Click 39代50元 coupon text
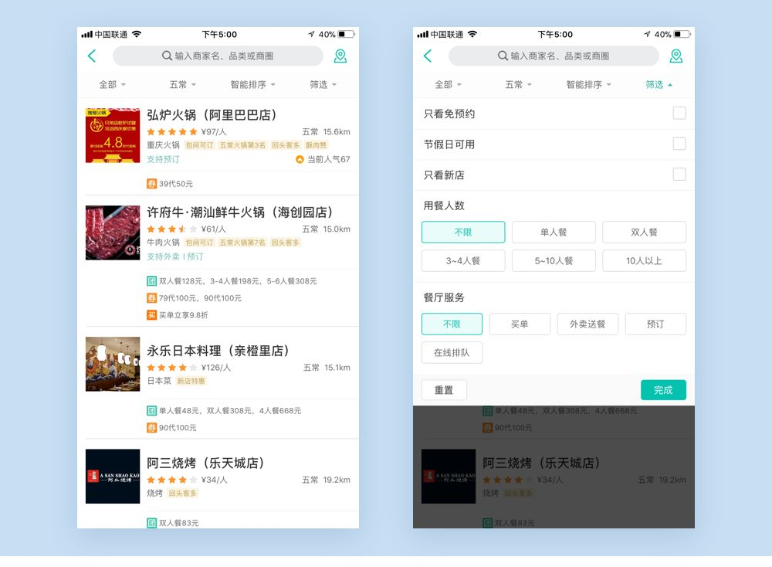This screenshot has width=772, height=567. click(176, 184)
